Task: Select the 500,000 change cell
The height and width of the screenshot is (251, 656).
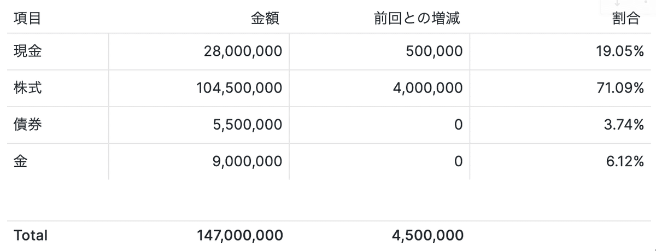Action: pos(434,51)
